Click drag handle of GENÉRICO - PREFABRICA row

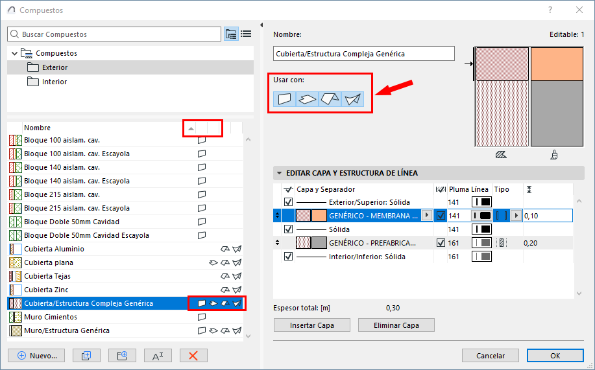click(x=278, y=242)
